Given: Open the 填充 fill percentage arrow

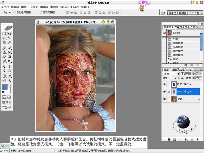Looking at the screenshot, I should [200, 78].
